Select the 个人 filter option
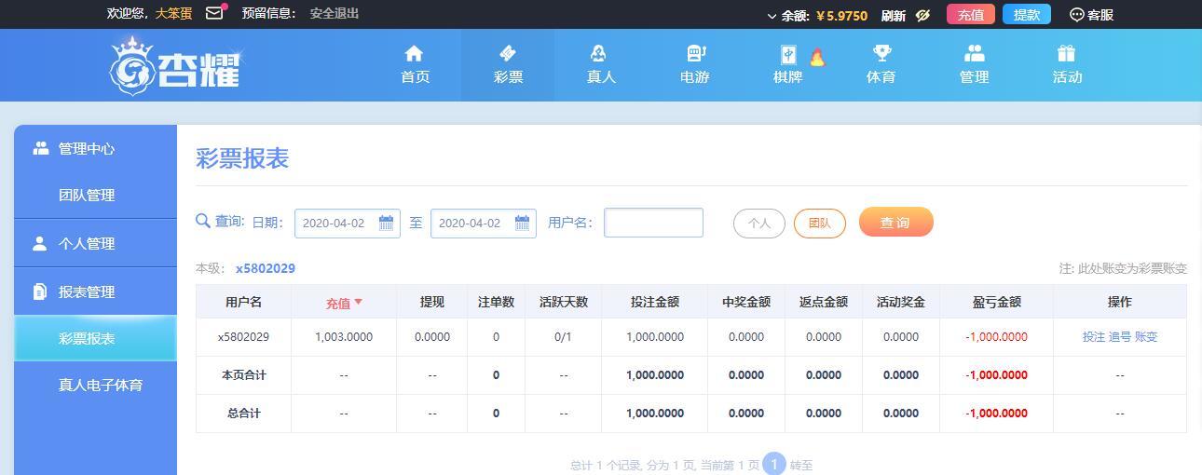Image resolution: width=1202 pixels, height=475 pixels. click(x=759, y=224)
